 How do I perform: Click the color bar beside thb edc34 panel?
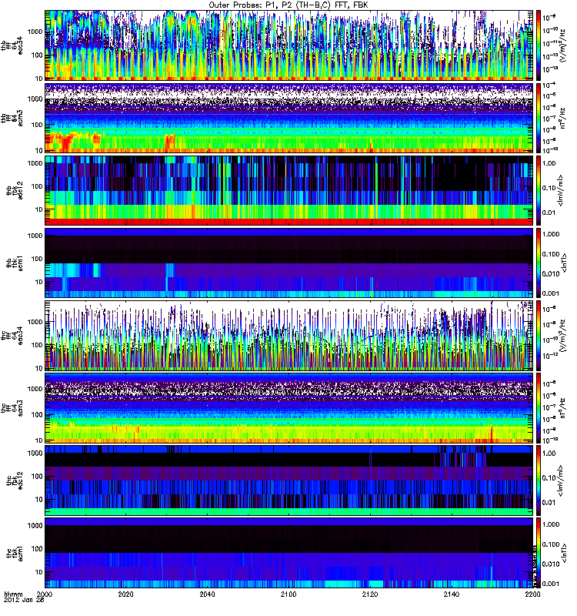tap(539, 45)
